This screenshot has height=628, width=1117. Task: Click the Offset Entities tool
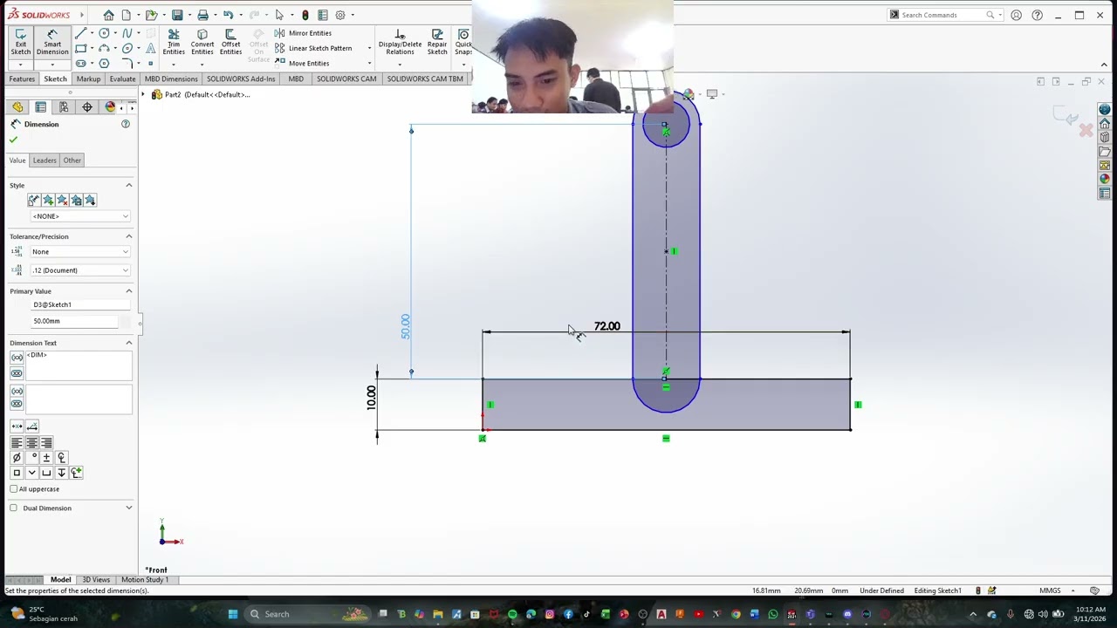pyautogui.click(x=230, y=42)
